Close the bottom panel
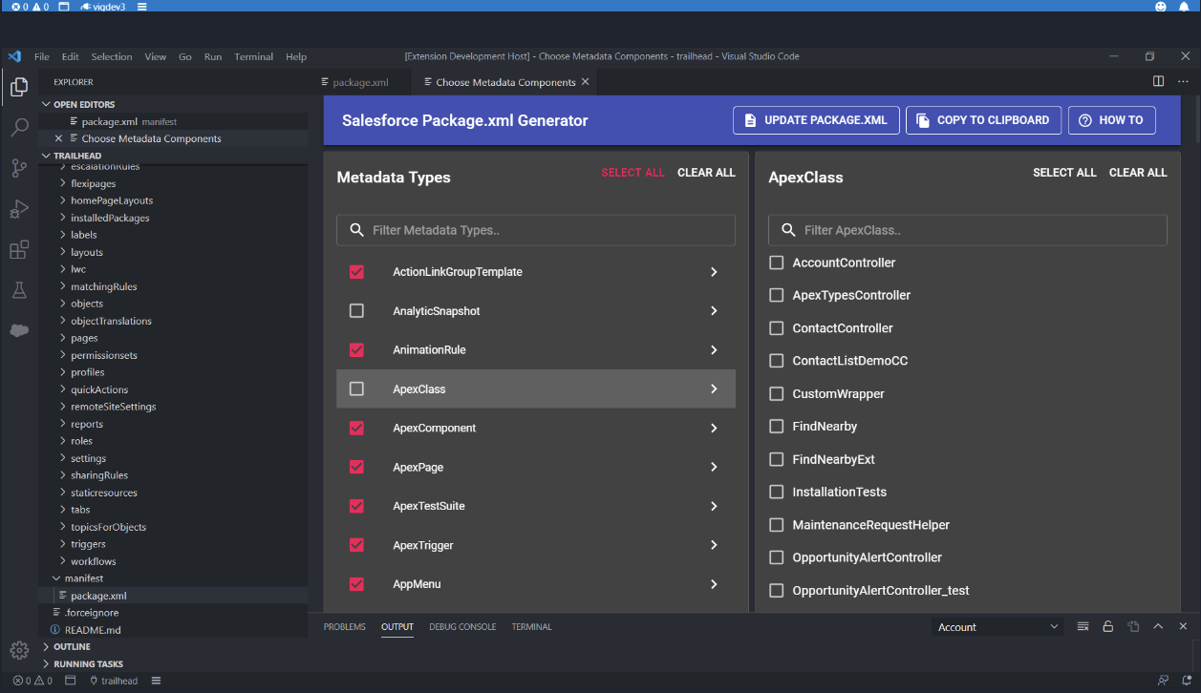The width and height of the screenshot is (1201, 693). point(1183,627)
